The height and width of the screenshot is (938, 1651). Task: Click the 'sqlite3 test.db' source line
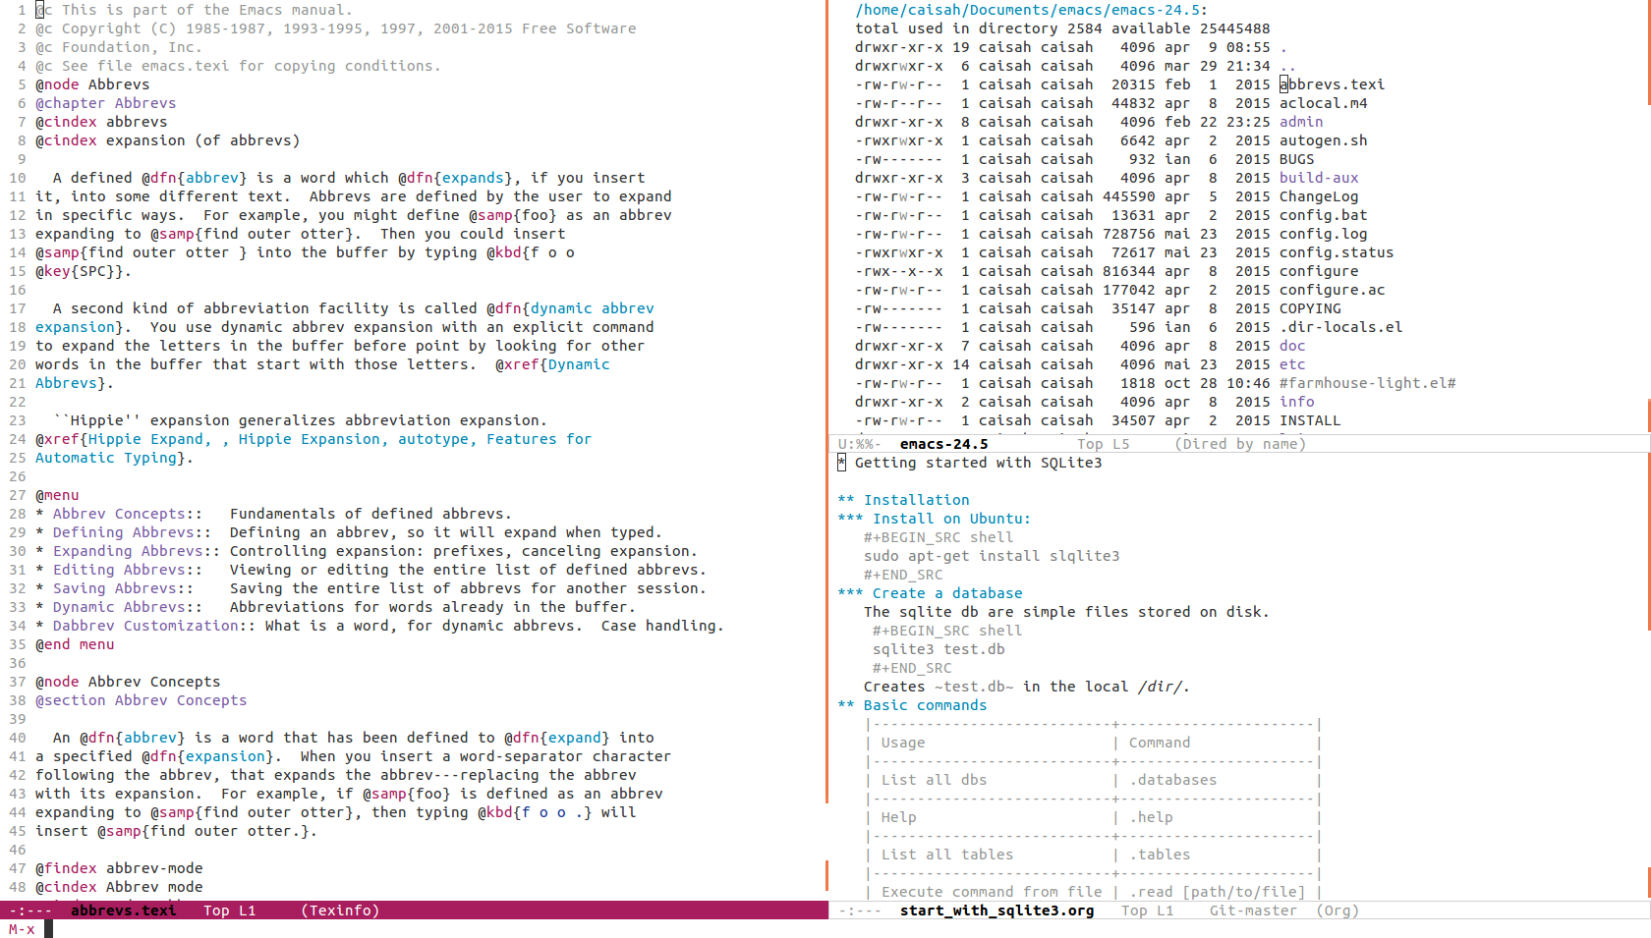pos(939,649)
